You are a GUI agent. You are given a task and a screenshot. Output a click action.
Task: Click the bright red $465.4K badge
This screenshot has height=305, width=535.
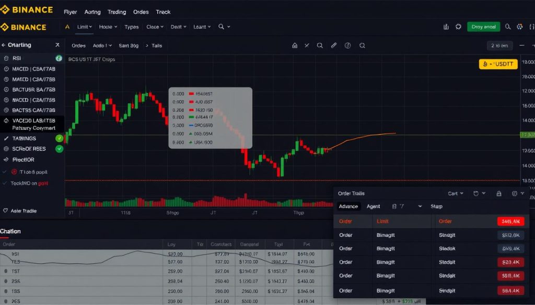[x=511, y=221]
